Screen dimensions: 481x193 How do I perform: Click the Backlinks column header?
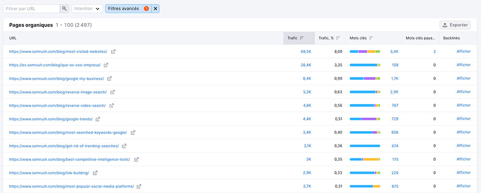(x=452, y=38)
